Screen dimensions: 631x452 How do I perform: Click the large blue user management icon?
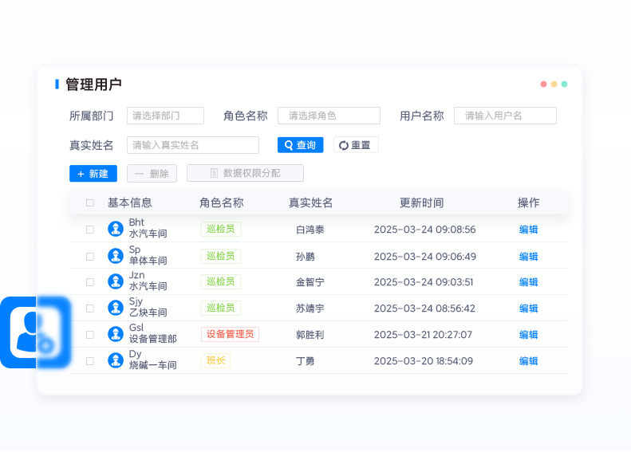35,332
